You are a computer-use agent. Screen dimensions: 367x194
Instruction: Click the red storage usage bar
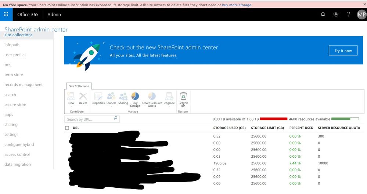pos(273,119)
